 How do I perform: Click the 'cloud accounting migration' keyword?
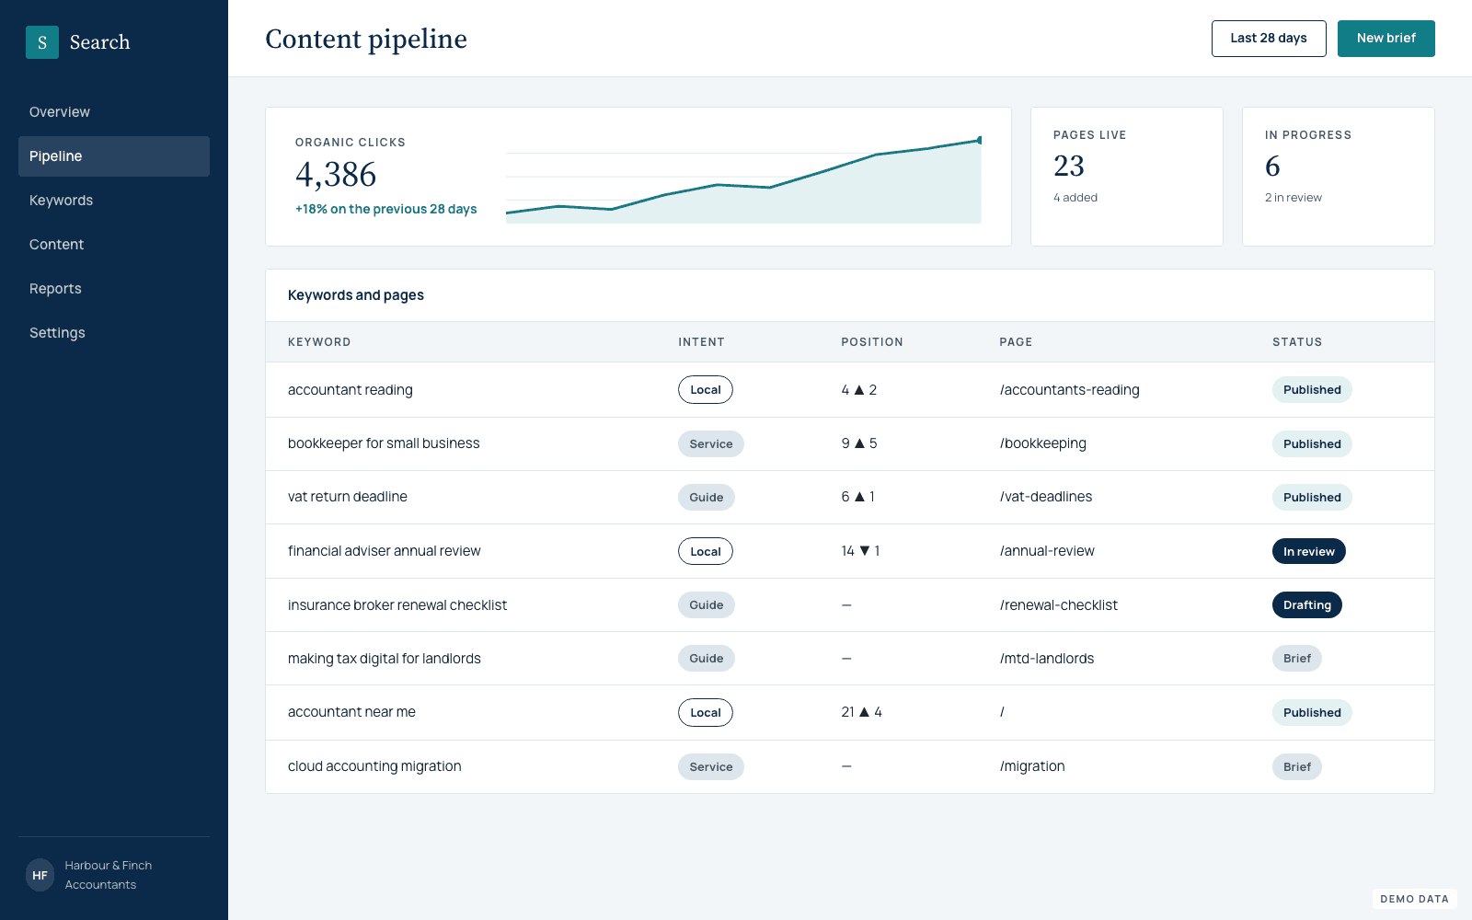click(x=374, y=766)
